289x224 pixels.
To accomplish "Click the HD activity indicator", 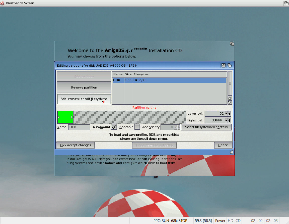I will 230,221.
